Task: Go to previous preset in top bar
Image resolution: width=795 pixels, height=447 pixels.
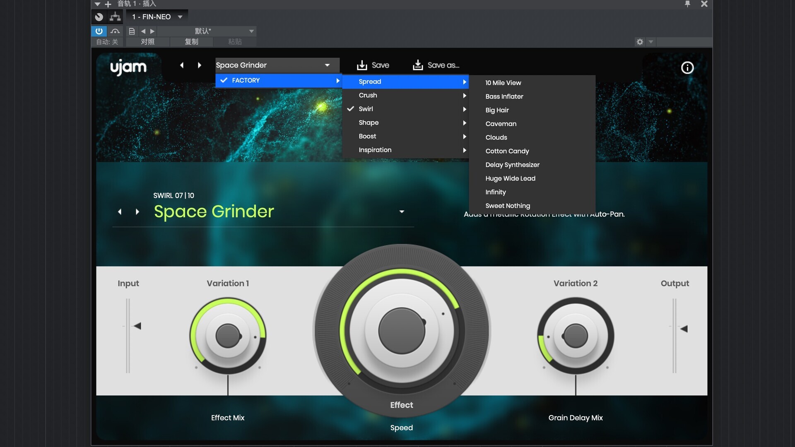Action: pyautogui.click(x=181, y=65)
